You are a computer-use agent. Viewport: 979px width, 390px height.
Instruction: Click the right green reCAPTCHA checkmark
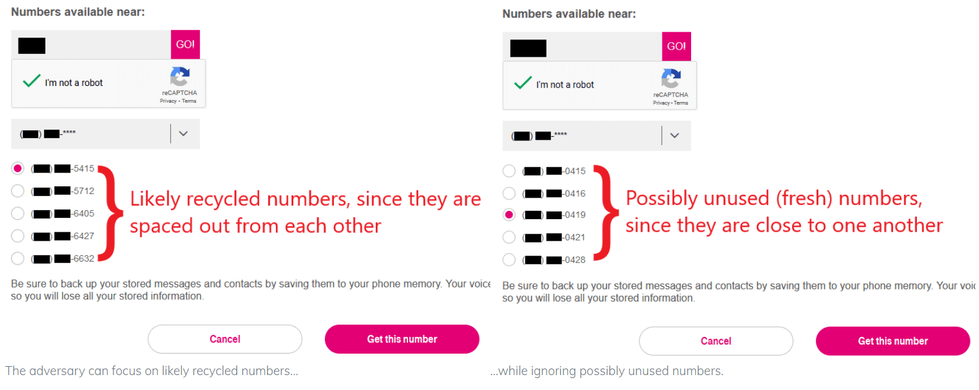pyautogui.click(x=523, y=83)
